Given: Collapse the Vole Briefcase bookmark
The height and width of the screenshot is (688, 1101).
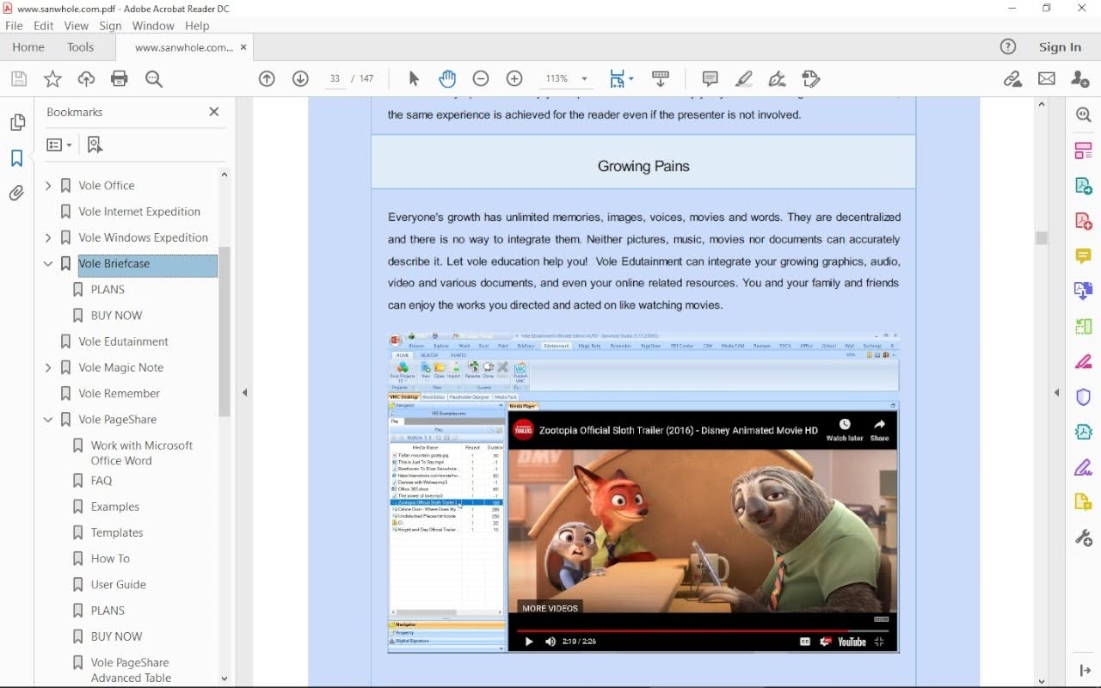Looking at the screenshot, I should coord(48,264).
